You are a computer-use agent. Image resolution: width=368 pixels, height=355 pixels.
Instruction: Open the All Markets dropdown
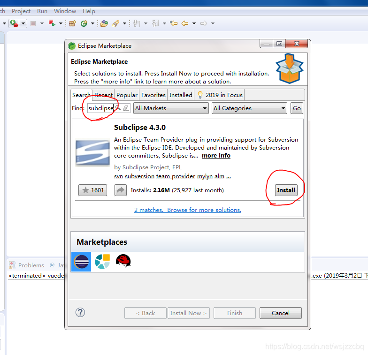coord(171,108)
